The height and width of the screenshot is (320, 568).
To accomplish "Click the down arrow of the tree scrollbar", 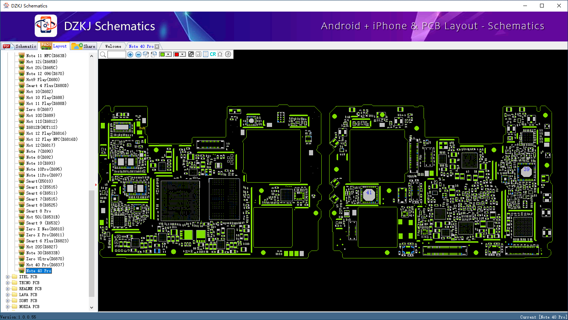I will pyautogui.click(x=92, y=308).
